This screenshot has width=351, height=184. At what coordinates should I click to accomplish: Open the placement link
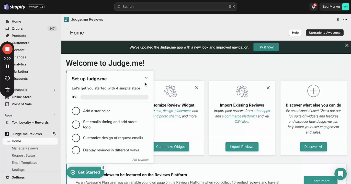[x=183, y=111]
